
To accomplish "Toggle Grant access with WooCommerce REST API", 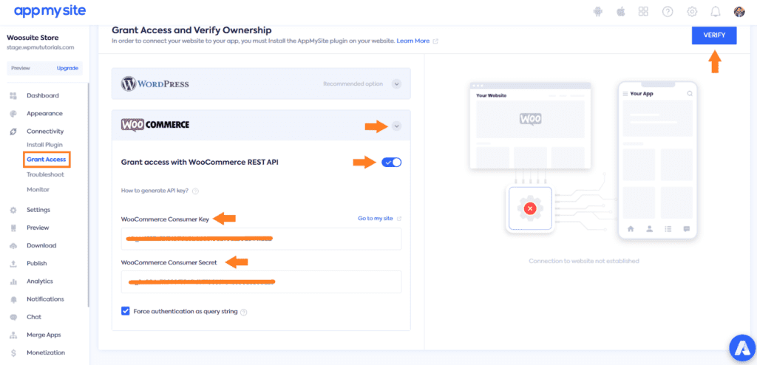I will pyautogui.click(x=392, y=163).
